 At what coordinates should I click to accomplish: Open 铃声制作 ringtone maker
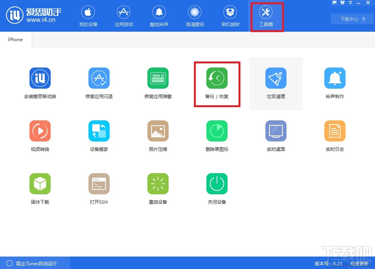(335, 83)
